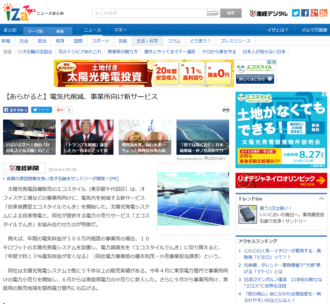Open 日本人が知らない日本 topic link

(264, 51)
